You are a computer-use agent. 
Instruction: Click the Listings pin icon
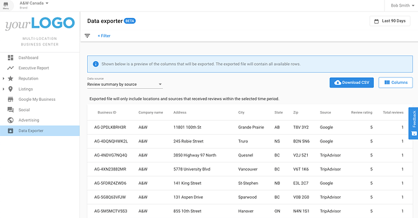click(x=10, y=89)
